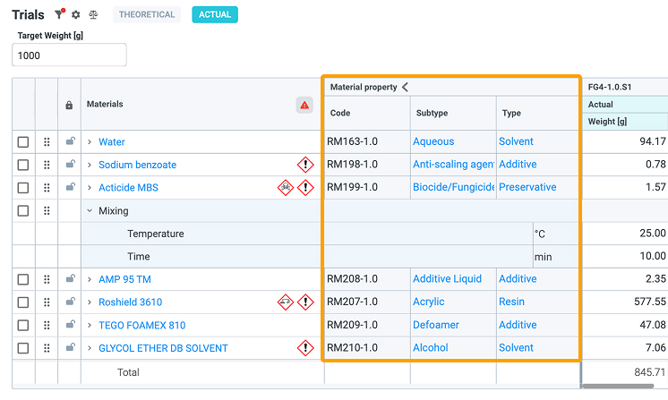Expand the Water row chevron
Image resolution: width=668 pixels, height=400 pixels.
click(x=90, y=141)
